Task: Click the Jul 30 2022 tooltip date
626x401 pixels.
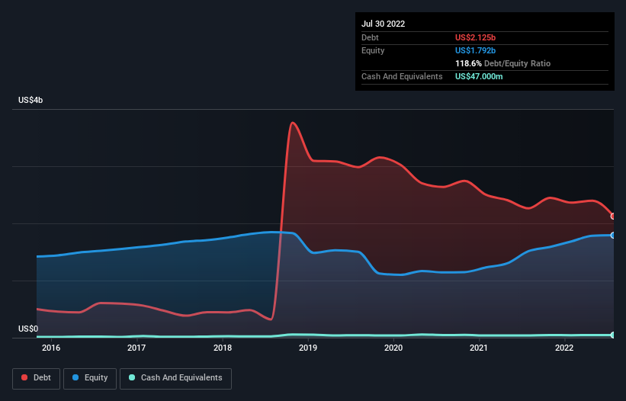Action: click(x=384, y=24)
